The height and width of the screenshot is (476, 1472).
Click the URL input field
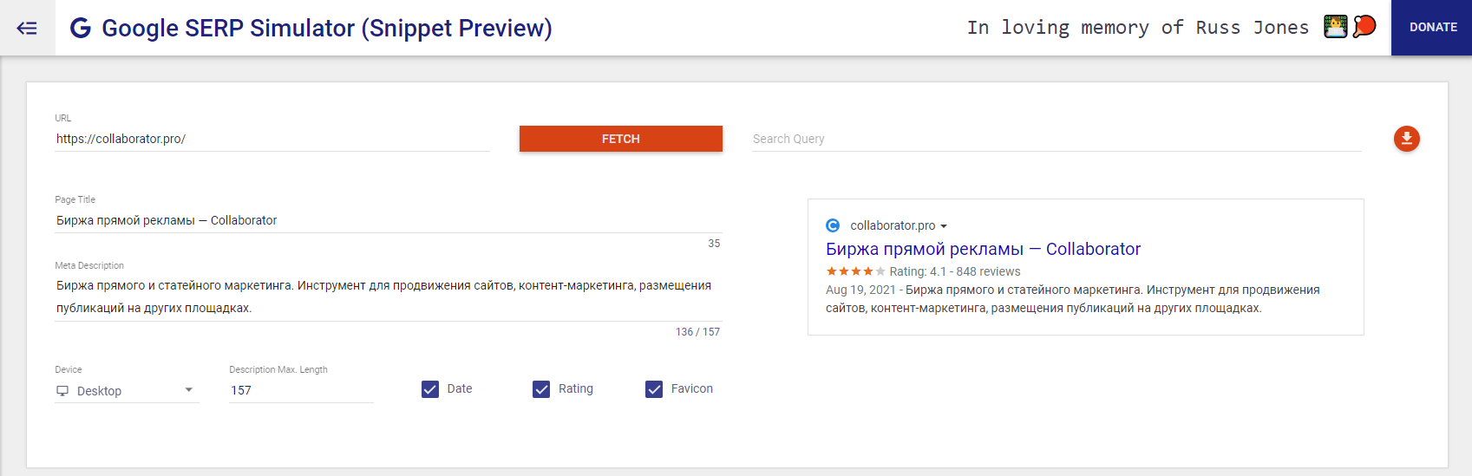tap(272, 139)
